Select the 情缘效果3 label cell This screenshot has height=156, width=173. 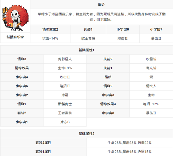point(108,104)
